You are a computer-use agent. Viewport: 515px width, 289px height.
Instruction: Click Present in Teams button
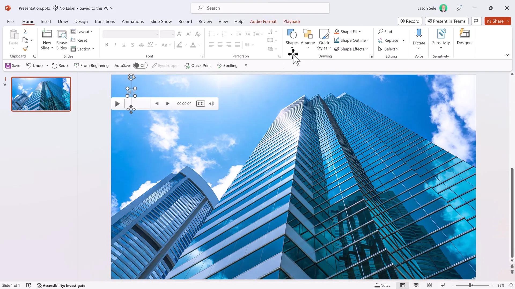tap(447, 21)
